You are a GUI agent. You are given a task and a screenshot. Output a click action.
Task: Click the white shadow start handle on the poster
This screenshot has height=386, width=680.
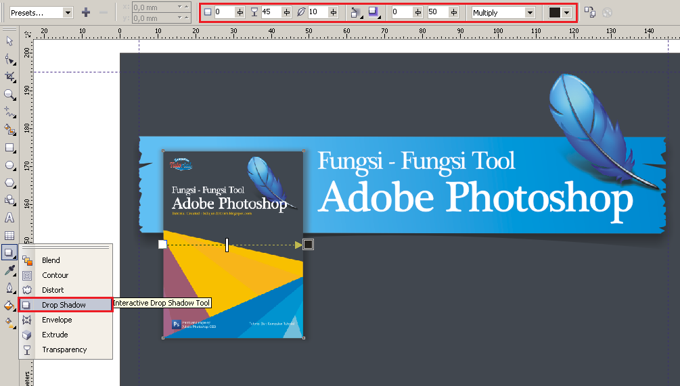tap(162, 244)
